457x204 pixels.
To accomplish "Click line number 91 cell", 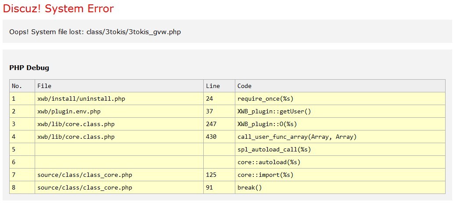I will tap(219, 187).
